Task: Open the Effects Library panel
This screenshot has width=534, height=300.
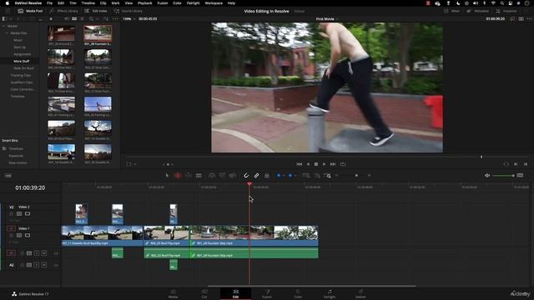Action: click(x=63, y=11)
